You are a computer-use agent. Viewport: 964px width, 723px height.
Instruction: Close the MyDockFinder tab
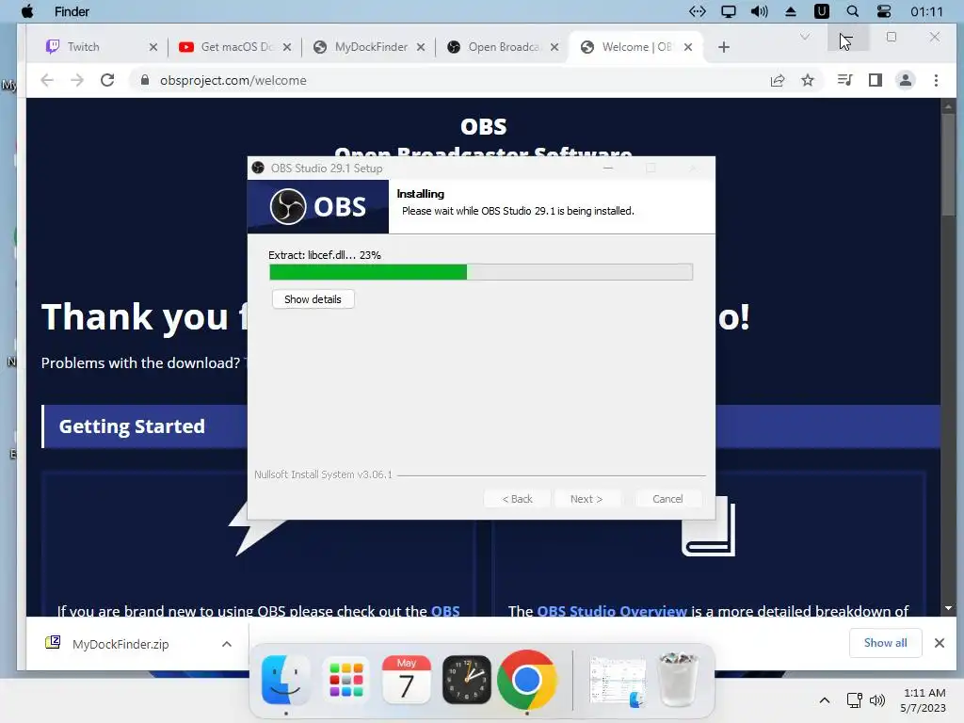tap(421, 47)
